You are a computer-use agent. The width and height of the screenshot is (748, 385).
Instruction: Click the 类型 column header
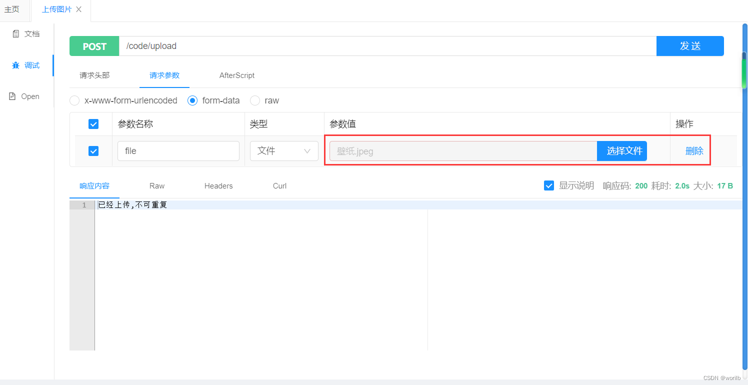click(x=258, y=124)
